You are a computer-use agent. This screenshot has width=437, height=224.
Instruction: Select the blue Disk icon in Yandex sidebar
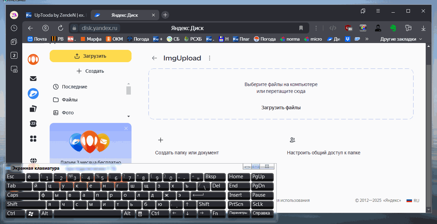click(33, 93)
